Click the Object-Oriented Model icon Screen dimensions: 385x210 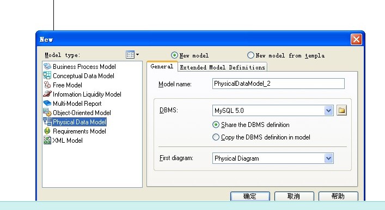coord(47,112)
